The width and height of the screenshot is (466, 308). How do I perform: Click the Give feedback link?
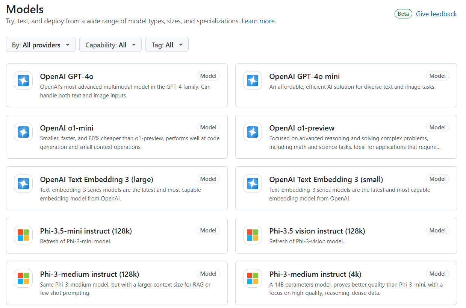click(436, 14)
